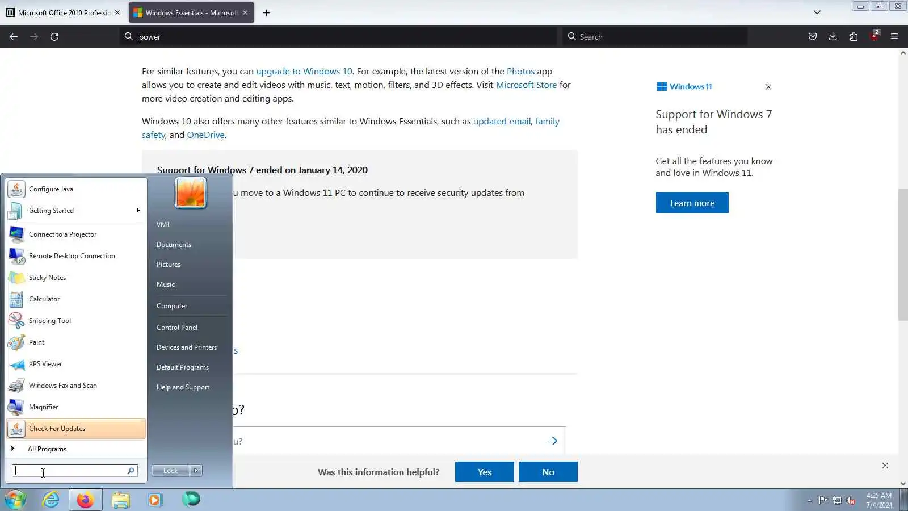Follow the upgrade to Windows 10 link
Viewport: 908px width, 511px height.
(x=304, y=71)
